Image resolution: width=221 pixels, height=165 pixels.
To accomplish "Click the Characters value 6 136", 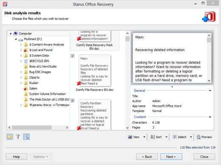I will (x=156, y=122).
